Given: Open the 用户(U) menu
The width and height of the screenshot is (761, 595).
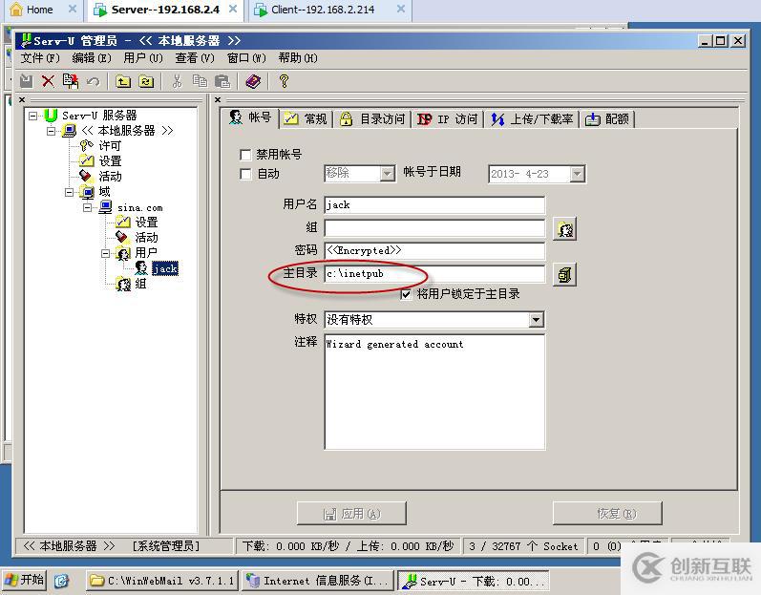Looking at the screenshot, I should tap(142, 58).
